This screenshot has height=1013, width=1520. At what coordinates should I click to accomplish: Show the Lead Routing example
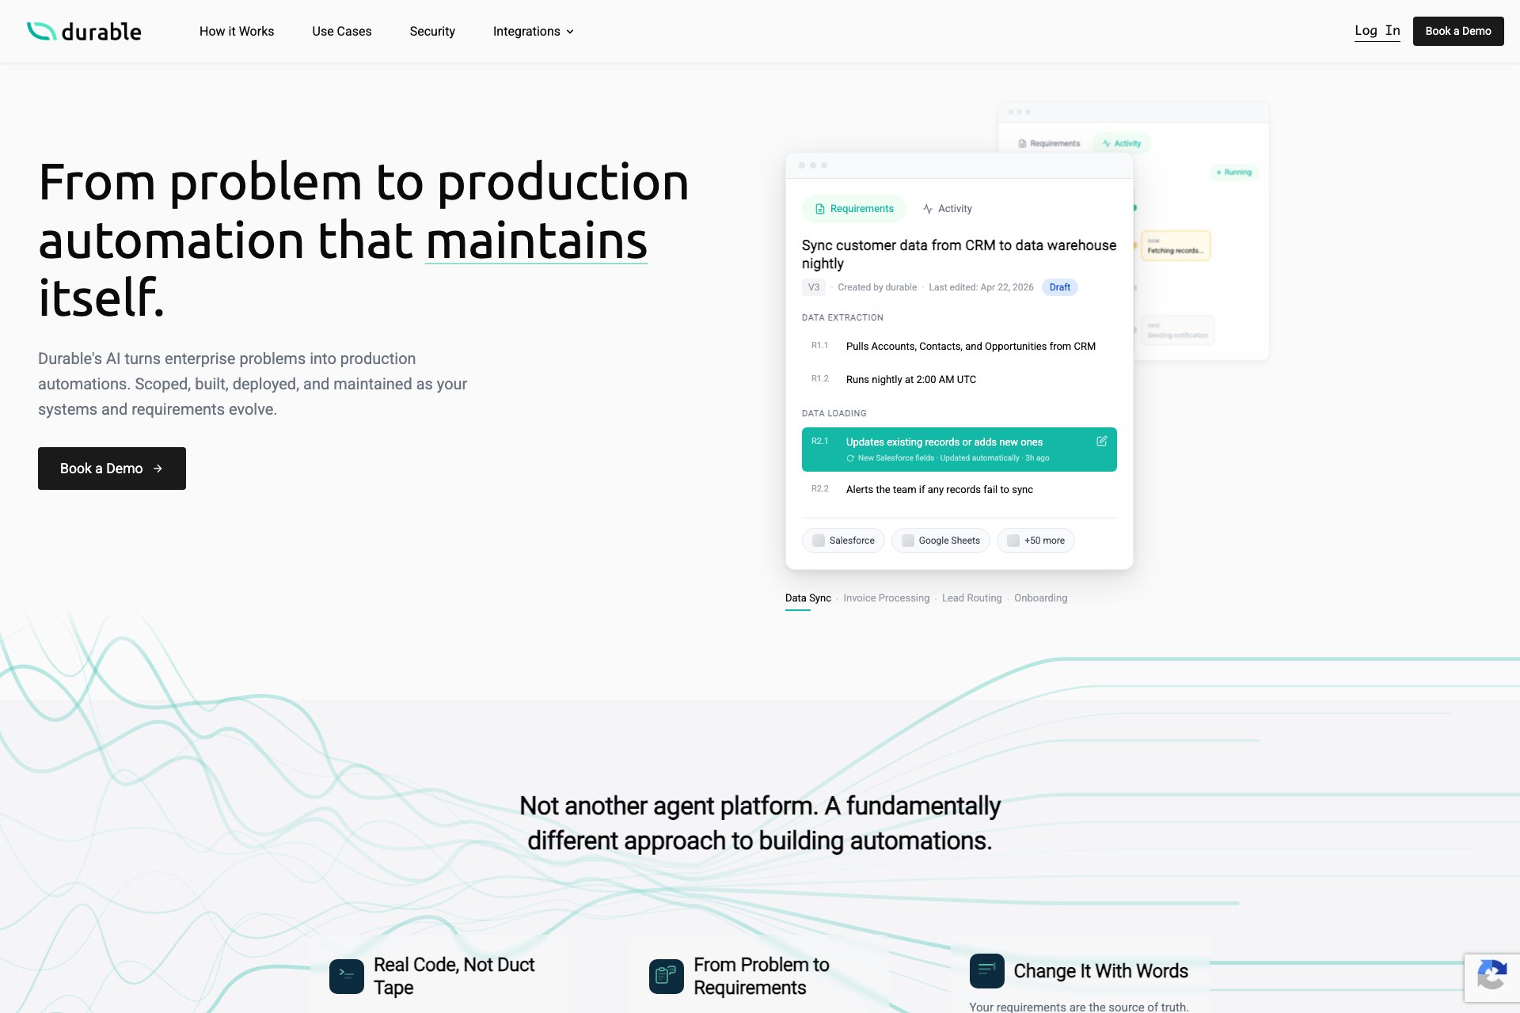[x=971, y=598]
